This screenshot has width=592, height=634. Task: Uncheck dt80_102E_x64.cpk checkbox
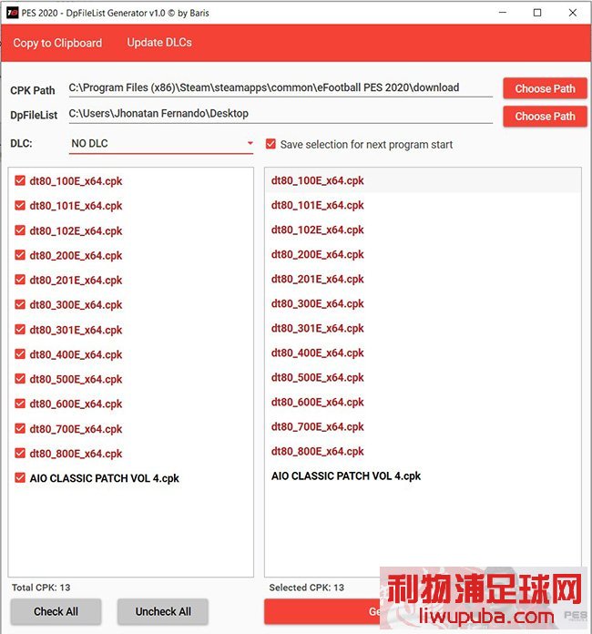20,230
